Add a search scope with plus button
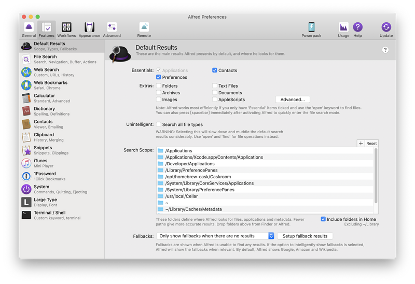The height and width of the screenshot is (284, 415). pos(361,144)
